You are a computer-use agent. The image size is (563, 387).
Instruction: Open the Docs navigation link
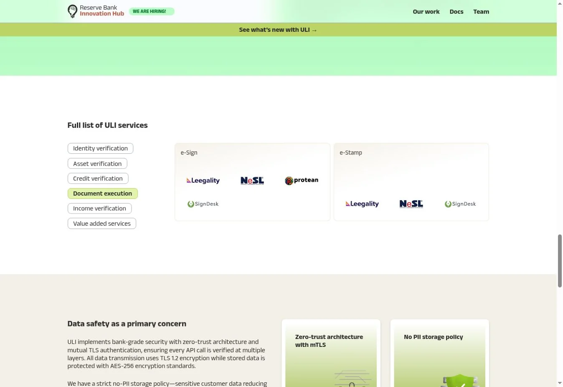pos(456,12)
